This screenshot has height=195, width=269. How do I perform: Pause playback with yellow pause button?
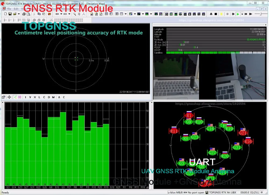tap(221, 14)
